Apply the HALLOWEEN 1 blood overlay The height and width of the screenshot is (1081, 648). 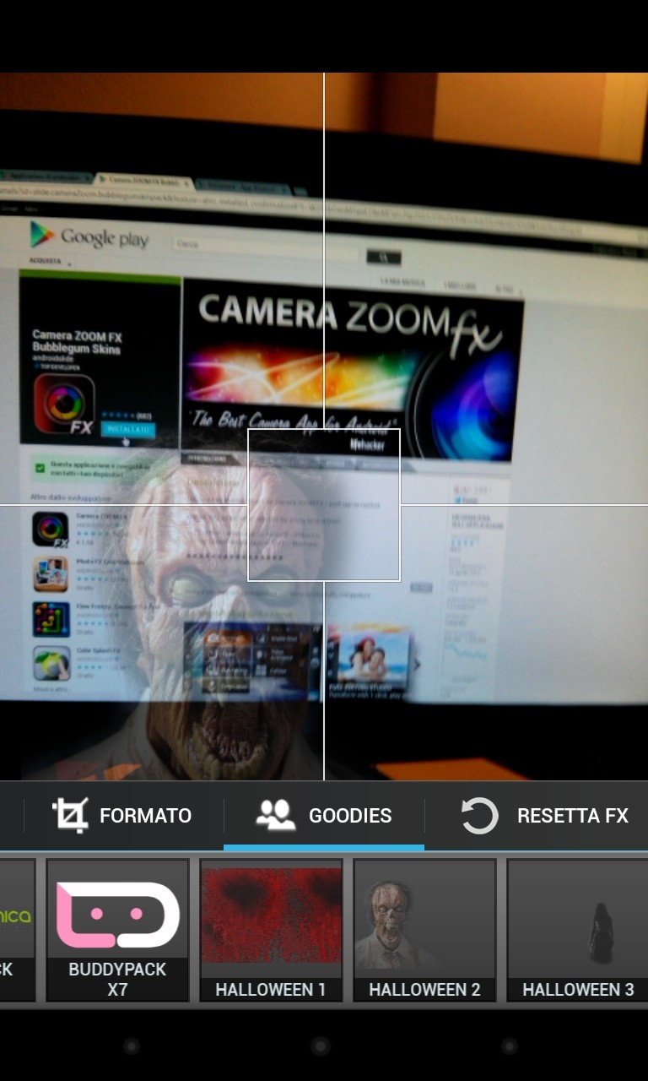tap(271, 930)
